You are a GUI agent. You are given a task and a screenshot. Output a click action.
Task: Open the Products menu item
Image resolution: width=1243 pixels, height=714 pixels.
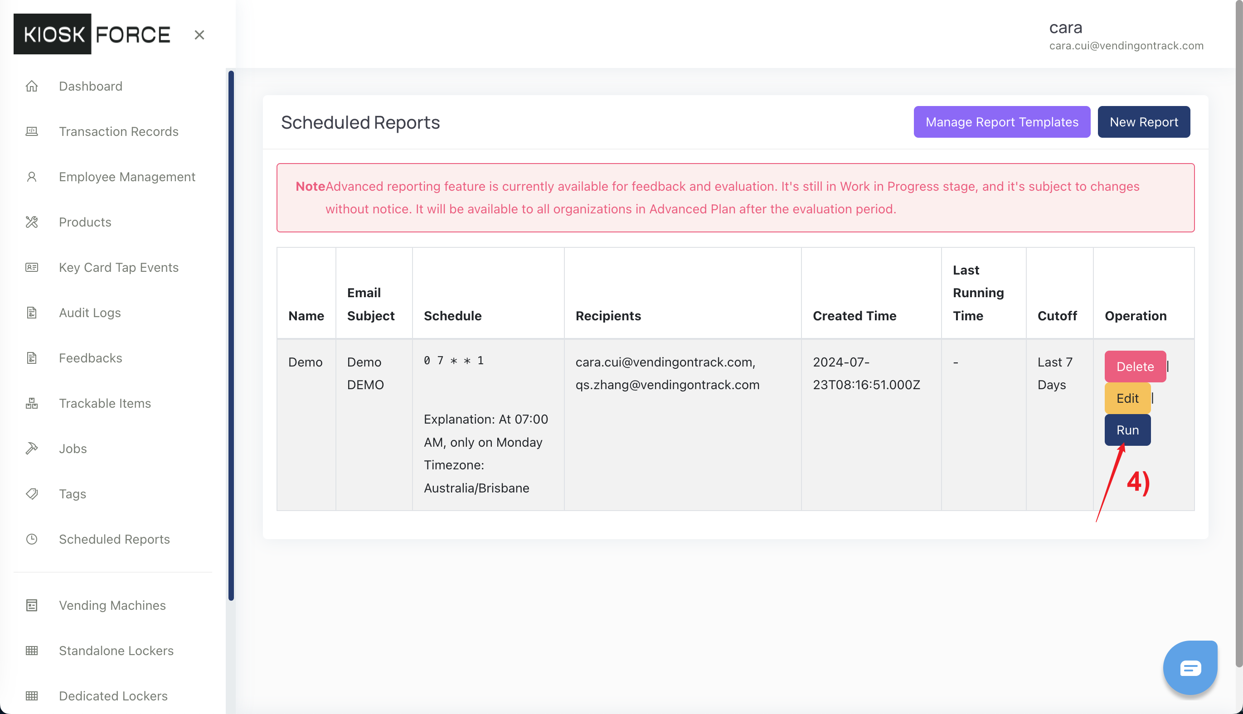(85, 222)
